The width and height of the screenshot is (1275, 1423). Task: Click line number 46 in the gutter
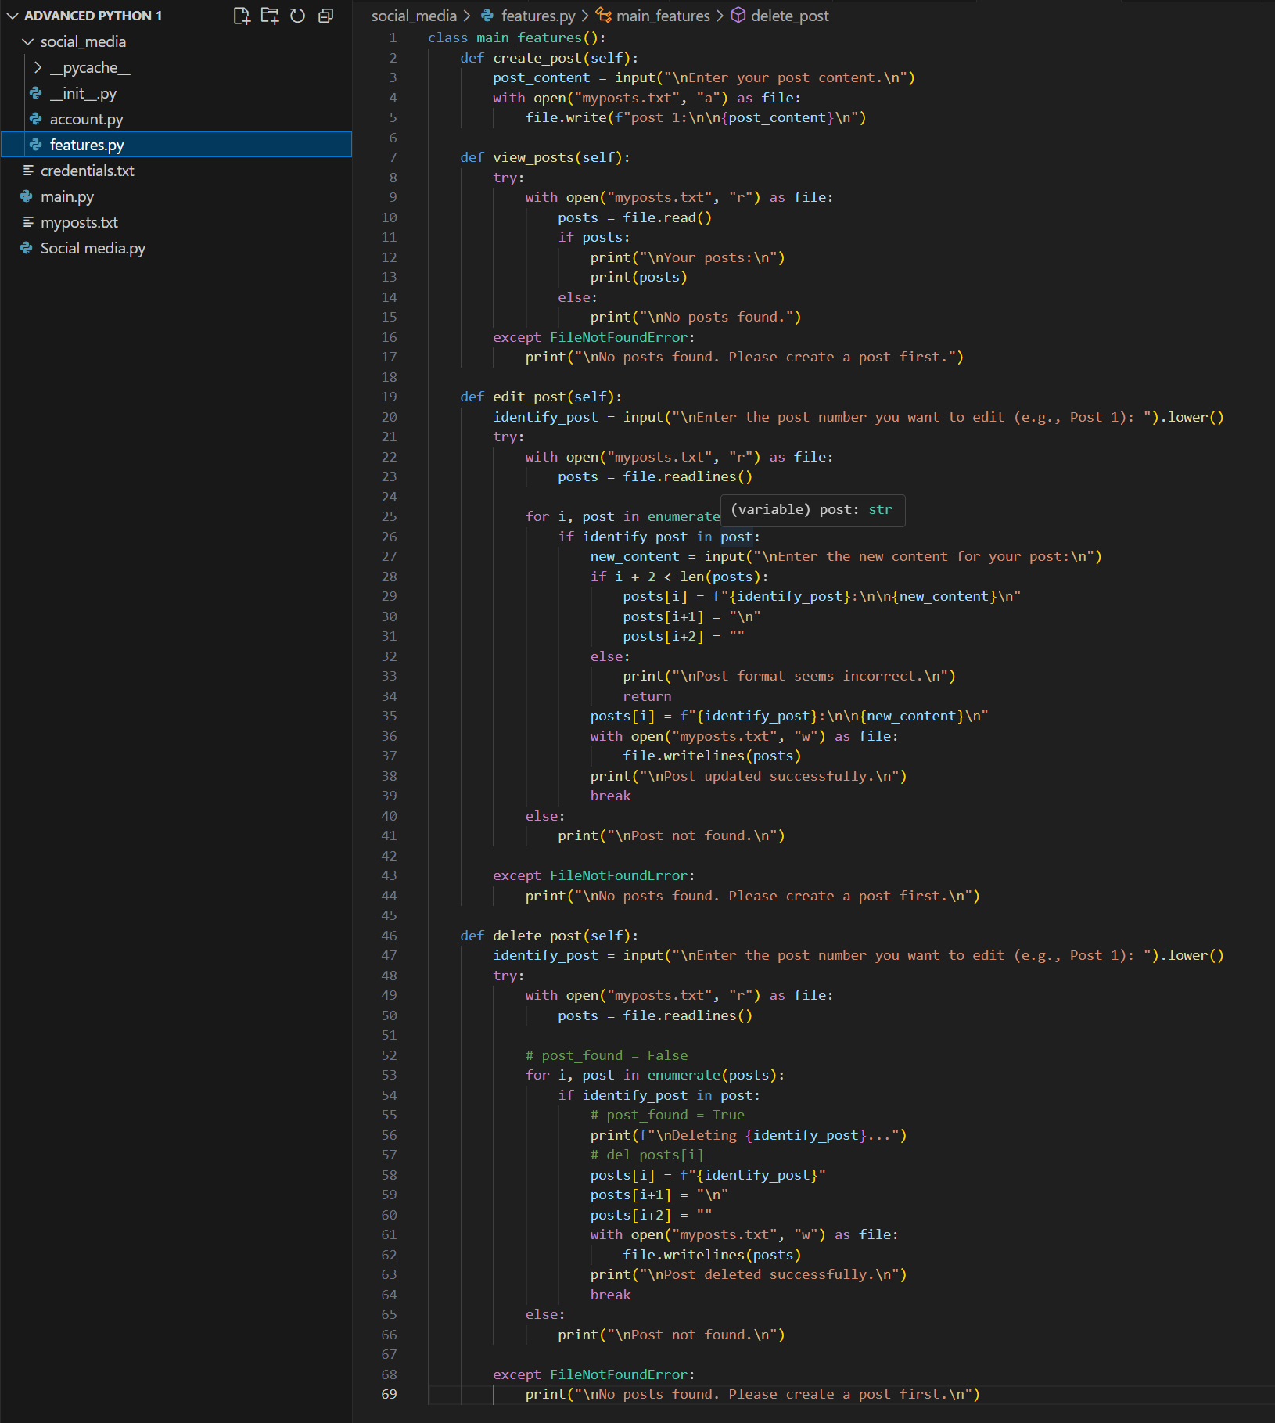click(x=389, y=936)
